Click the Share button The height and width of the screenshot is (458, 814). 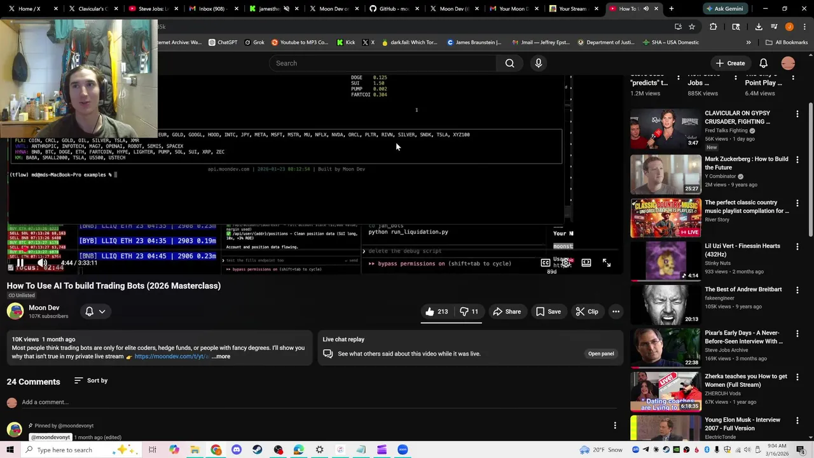click(507, 312)
